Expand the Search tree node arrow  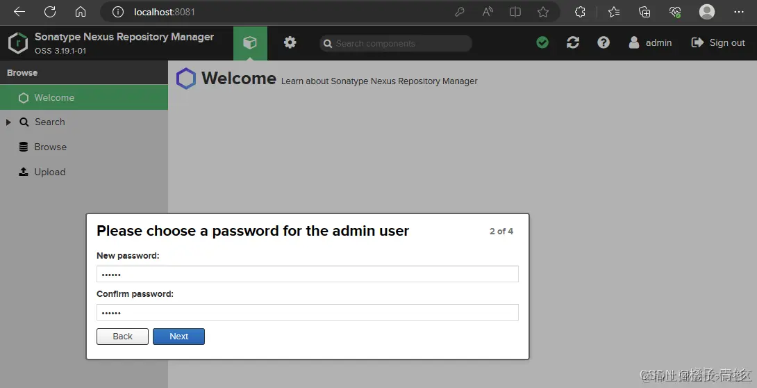8,122
